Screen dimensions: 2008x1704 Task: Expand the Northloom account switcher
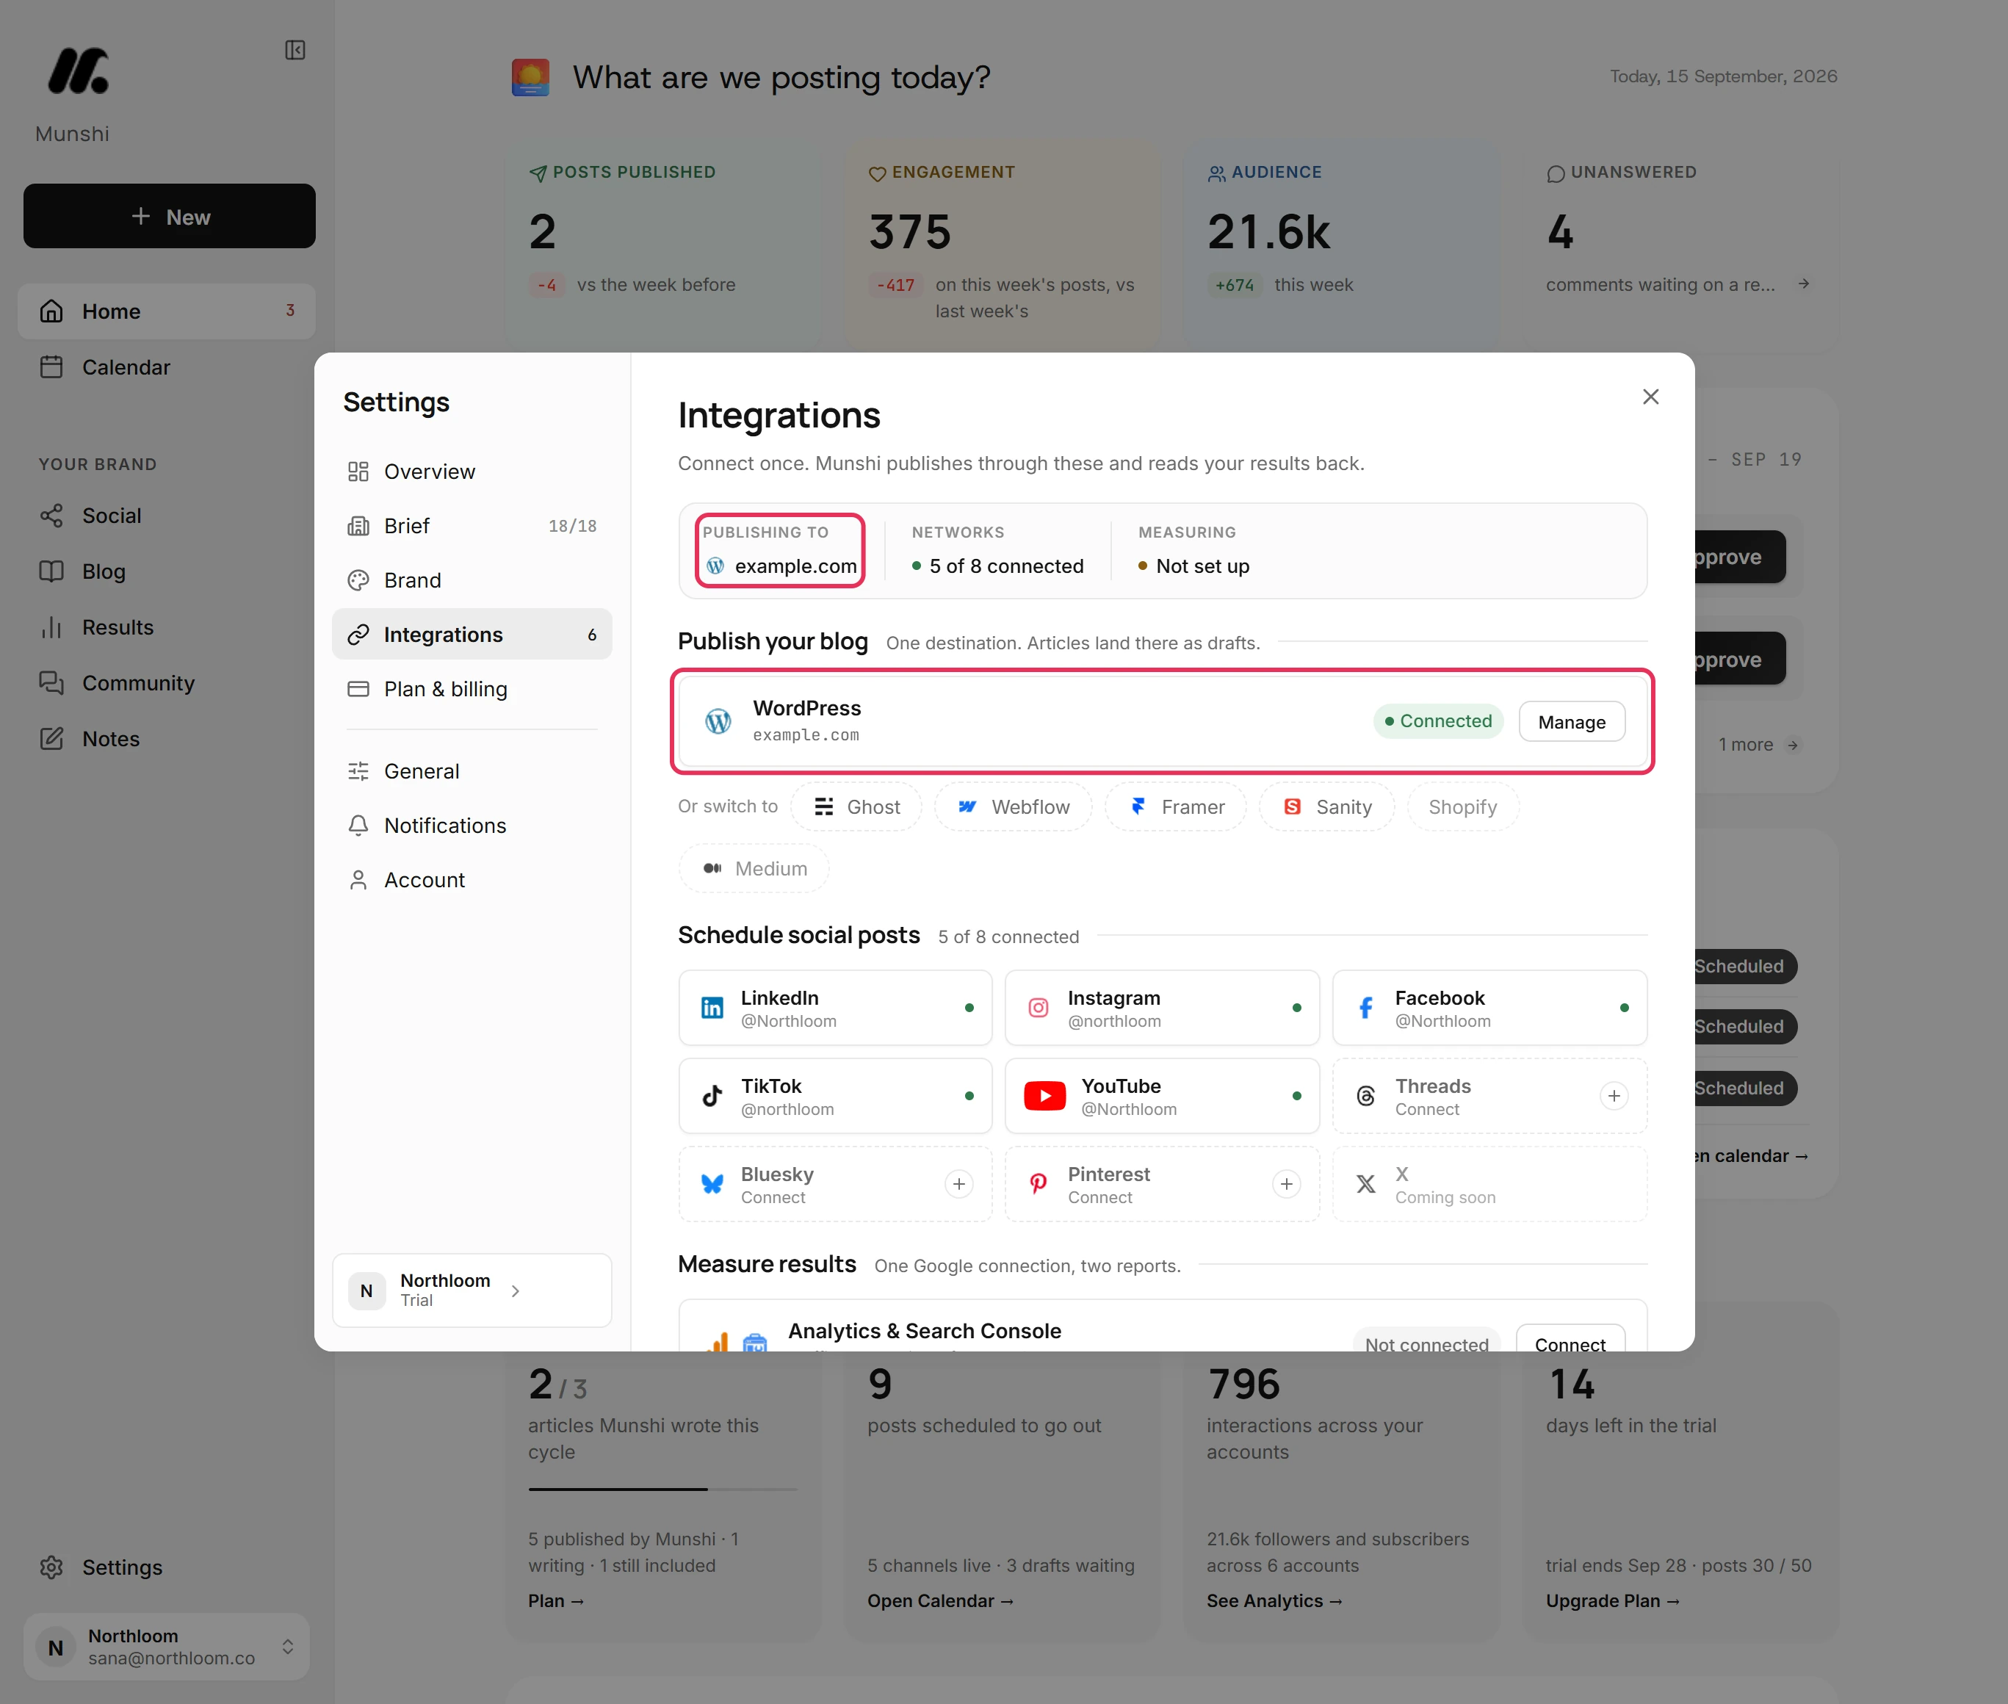(166, 1647)
